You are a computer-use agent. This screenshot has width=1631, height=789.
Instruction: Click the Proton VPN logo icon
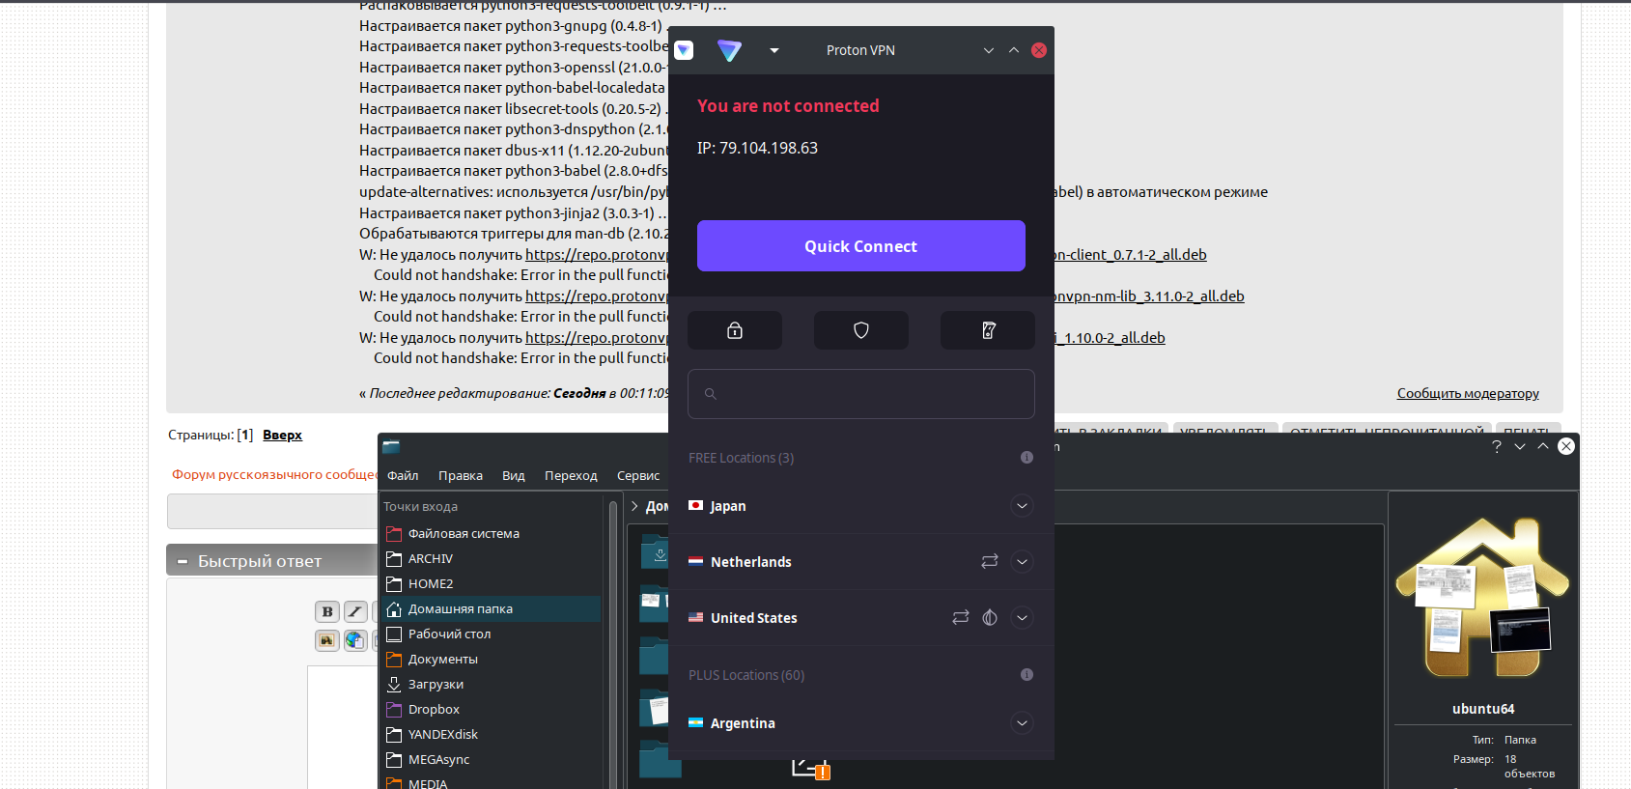point(729,50)
